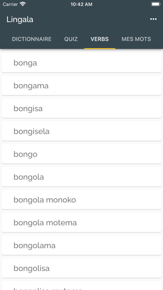This screenshot has width=163, height=290.
Task: Select the bongola monoko entry
Action: click(81, 200)
